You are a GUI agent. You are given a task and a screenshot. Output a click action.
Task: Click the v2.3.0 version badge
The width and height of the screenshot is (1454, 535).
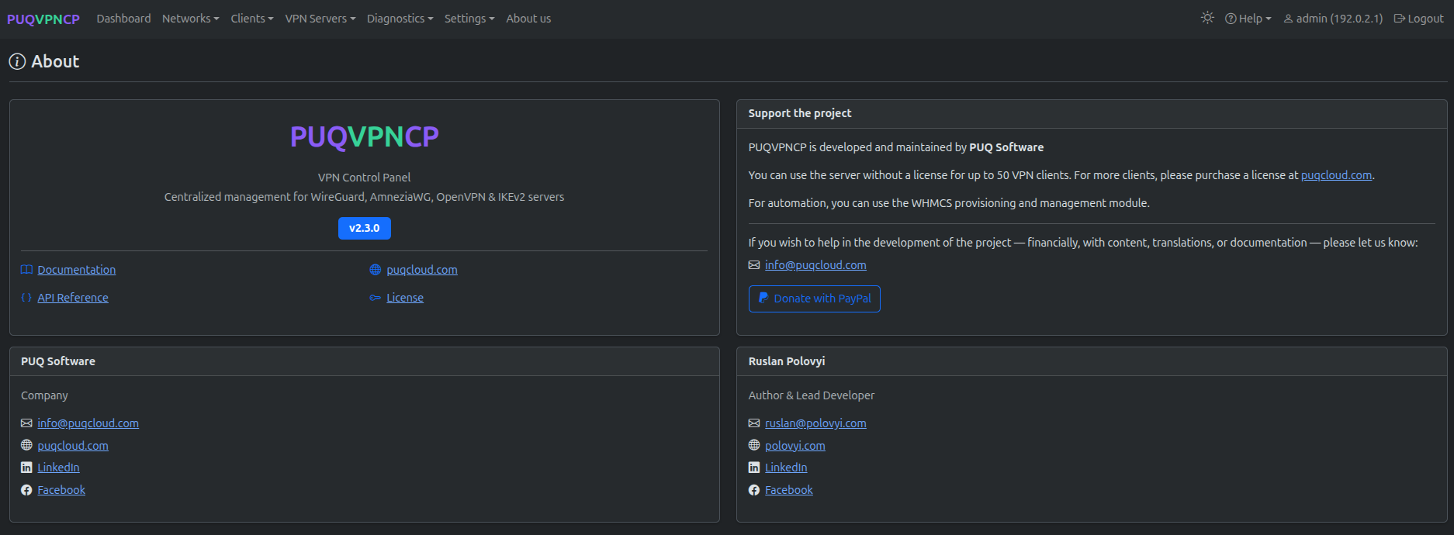pyautogui.click(x=365, y=228)
